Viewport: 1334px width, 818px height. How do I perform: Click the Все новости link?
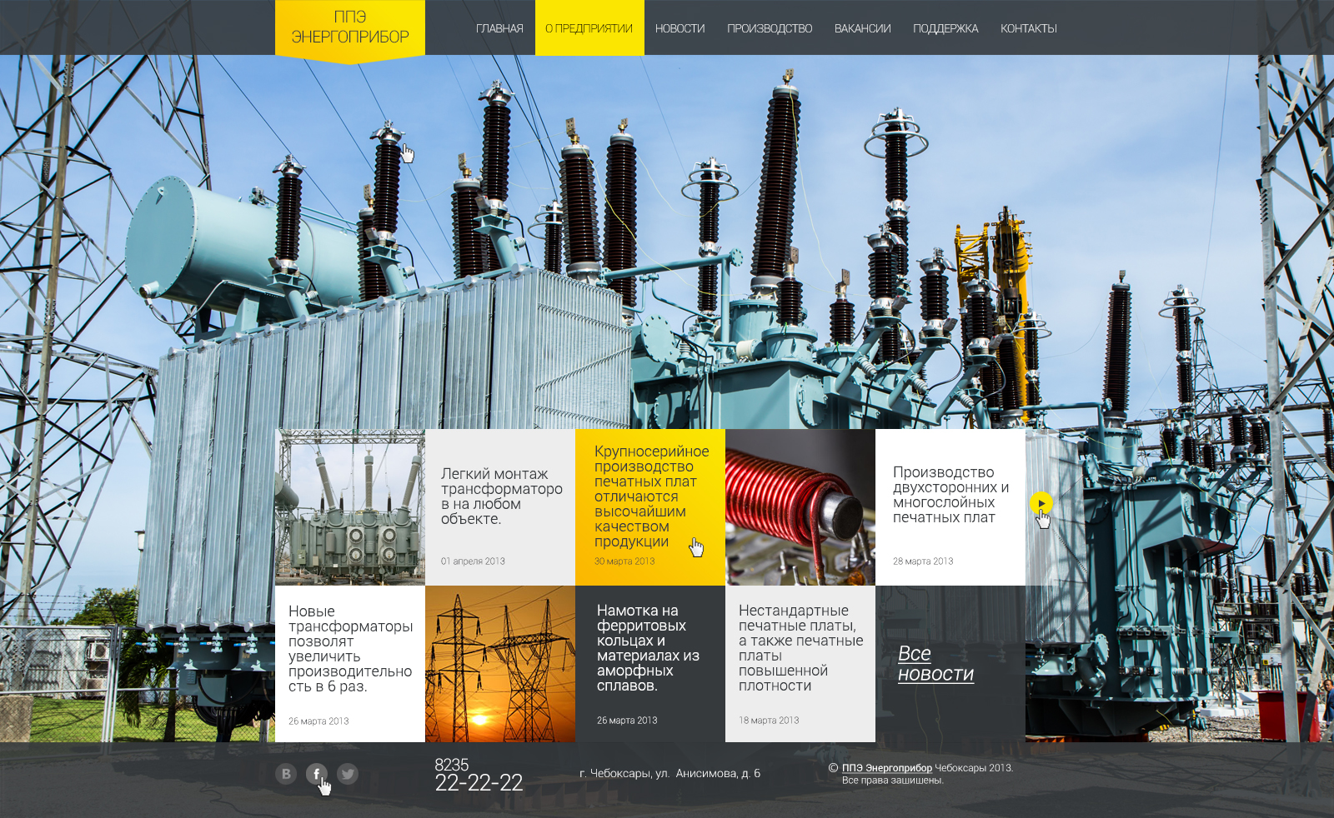935,664
